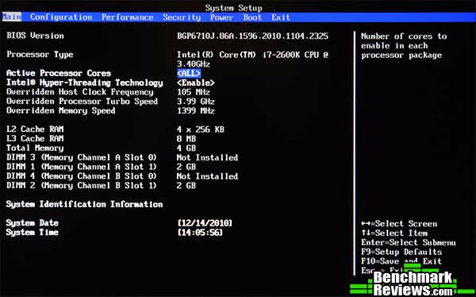
Task: Toggle Hyper-Threading <Enable> value
Action: click(196, 83)
